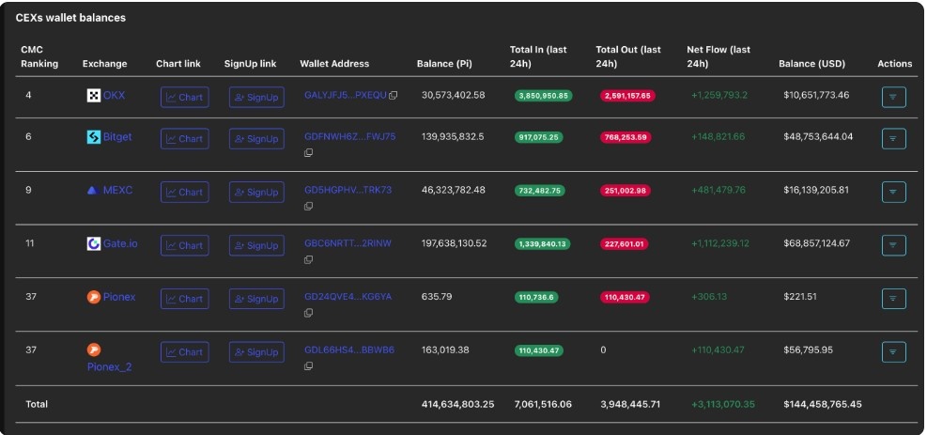Click the SignUp button for Pionex_2
Image resolution: width=927 pixels, height=435 pixels.
256,352
